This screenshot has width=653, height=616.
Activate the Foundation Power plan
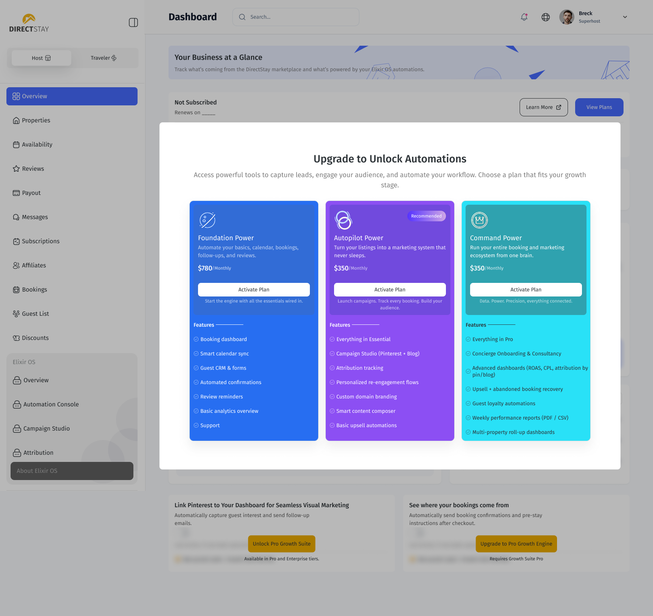(254, 290)
